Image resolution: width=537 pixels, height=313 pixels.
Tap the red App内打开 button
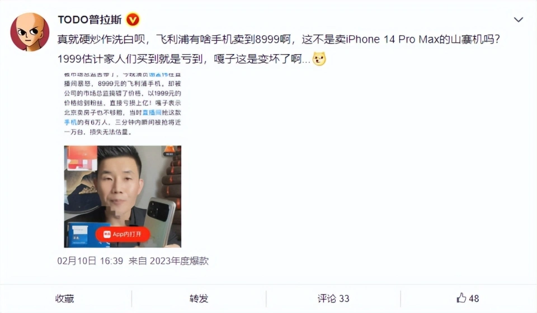[123, 234]
